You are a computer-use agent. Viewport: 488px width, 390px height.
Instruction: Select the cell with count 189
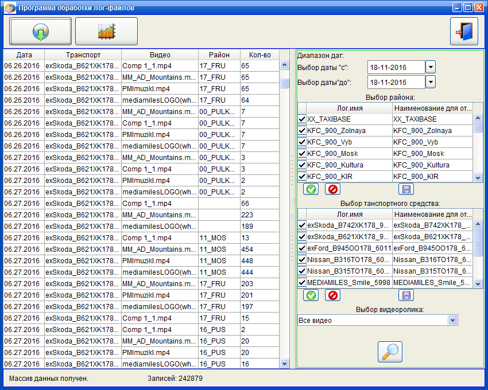tap(260, 227)
